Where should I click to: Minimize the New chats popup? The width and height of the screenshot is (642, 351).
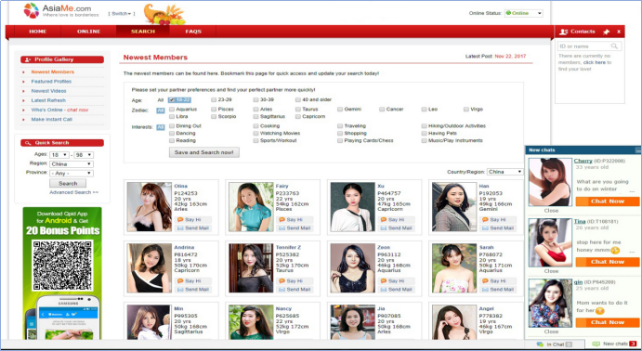[638, 150]
